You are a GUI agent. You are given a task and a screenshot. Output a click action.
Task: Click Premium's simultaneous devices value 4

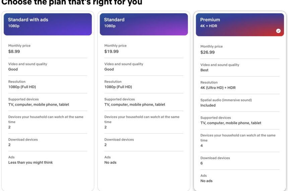[202, 146]
